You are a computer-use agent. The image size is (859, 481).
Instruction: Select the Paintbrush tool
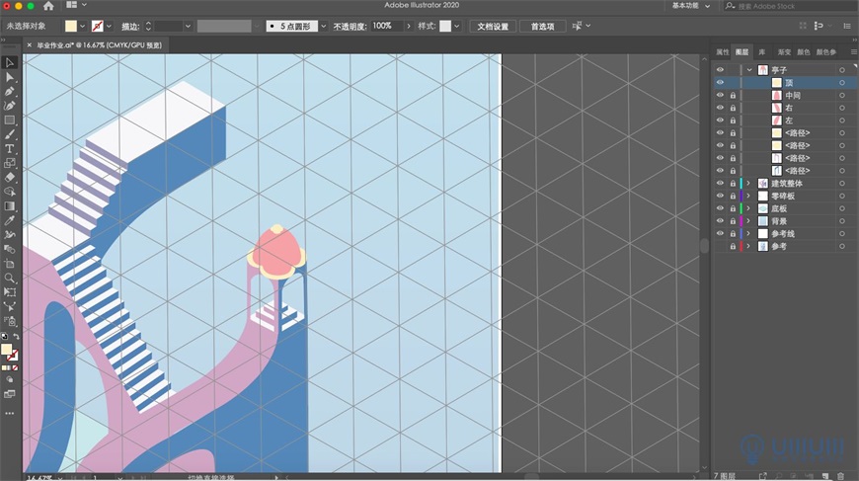coord(9,134)
